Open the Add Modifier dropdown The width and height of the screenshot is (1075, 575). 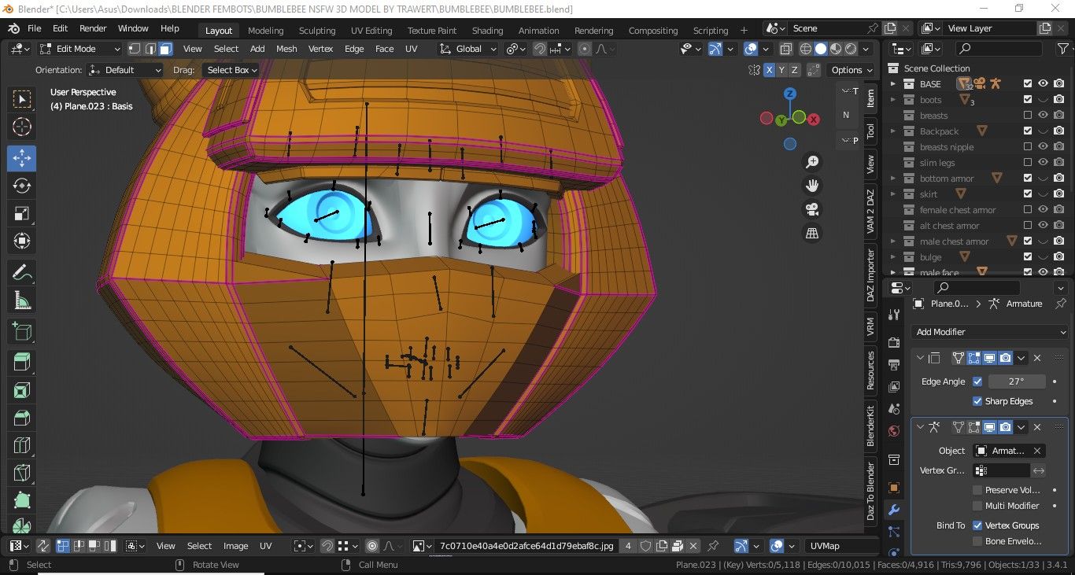[990, 332]
